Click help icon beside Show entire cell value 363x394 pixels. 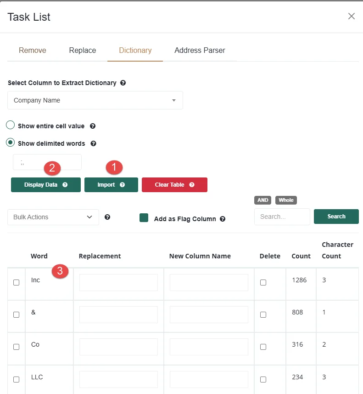point(93,126)
